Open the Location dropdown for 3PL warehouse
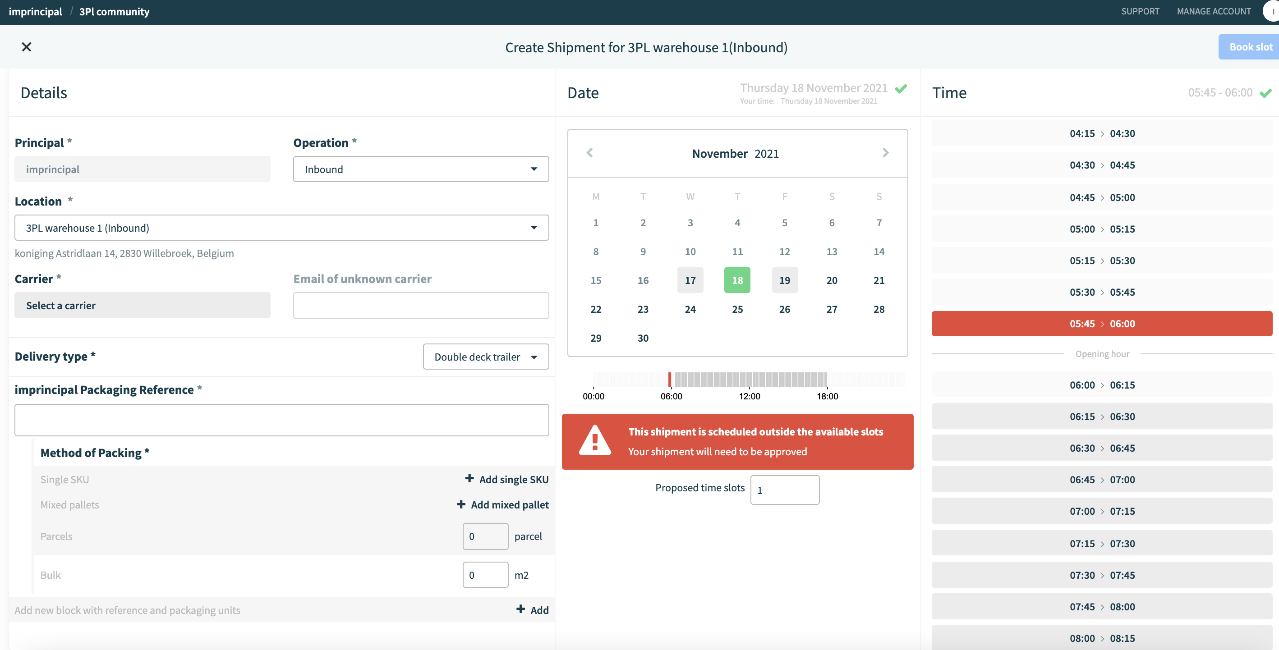Image resolution: width=1279 pixels, height=650 pixels. pos(281,228)
